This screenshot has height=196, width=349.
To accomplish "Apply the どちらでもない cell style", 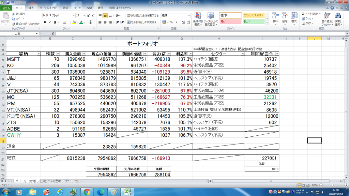I will tap(254, 15).
